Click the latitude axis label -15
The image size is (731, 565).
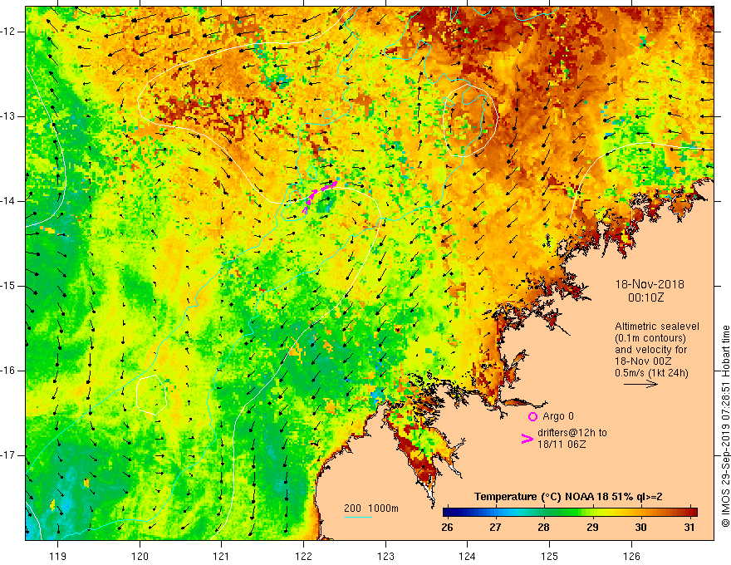[9, 286]
